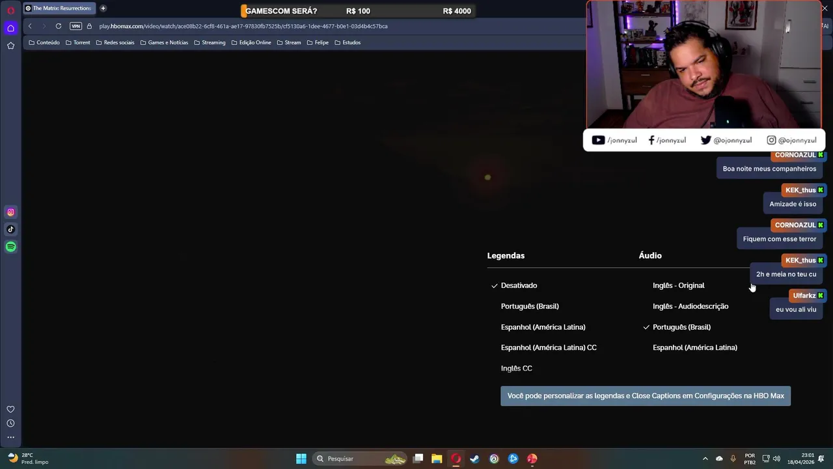This screenshot has width=833, height=469.
Task: Open the Conteúdo bookmarks folder
Action: [44, 42]
